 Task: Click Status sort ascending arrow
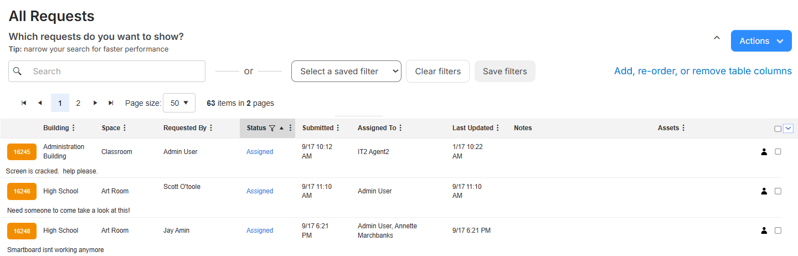click(281, 128)
